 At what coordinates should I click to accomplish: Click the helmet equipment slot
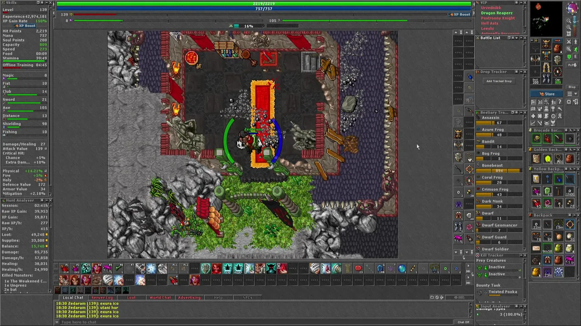(x=547, y=44)
